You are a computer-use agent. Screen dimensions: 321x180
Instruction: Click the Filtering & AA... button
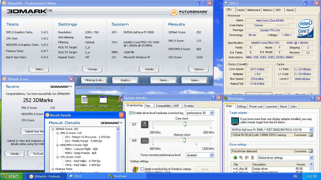pos(94,80)
